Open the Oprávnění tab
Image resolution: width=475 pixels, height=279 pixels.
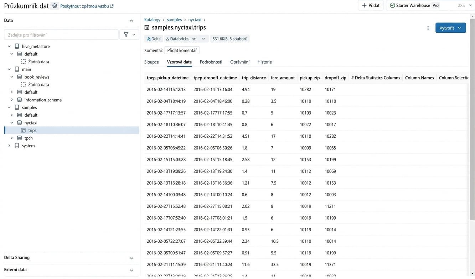coord(240,62)
